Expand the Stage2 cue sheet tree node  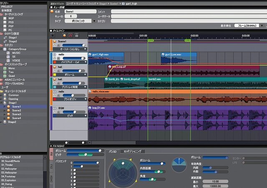[1, 122]
